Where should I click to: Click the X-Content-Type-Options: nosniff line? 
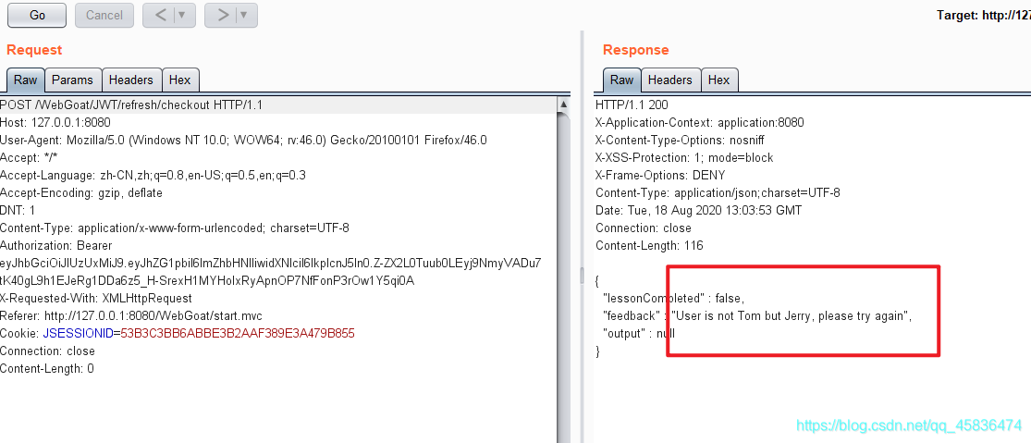point(680,140)
